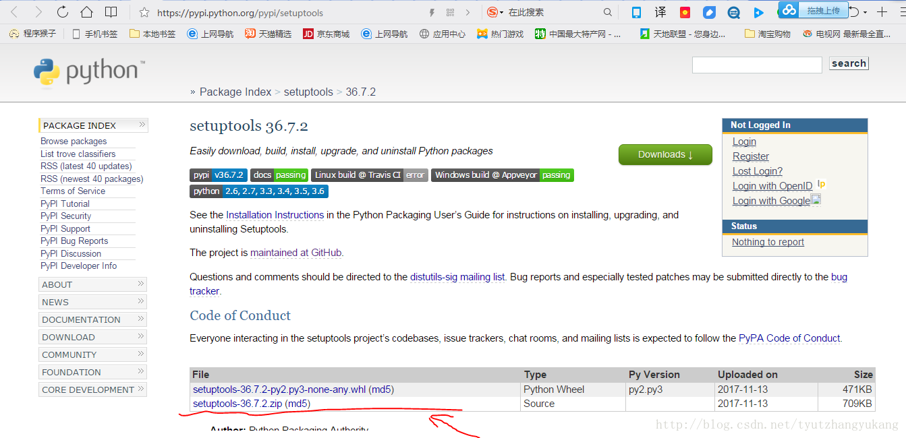Click the blue chat bubble extension icon
The height and width of the screenshot is (438, 906).
coord(733,12)
